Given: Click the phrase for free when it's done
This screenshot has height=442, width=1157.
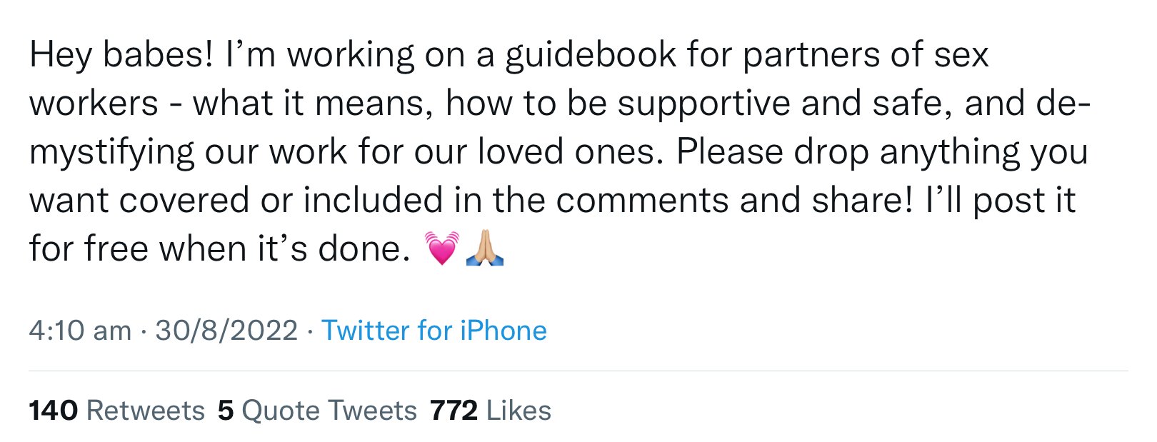Looking at the screenshot, I should pos(220,248).
